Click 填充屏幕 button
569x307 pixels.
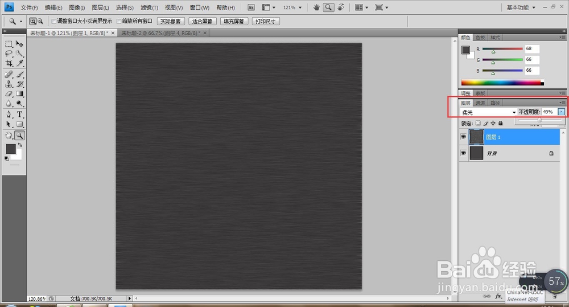[234, 22]
